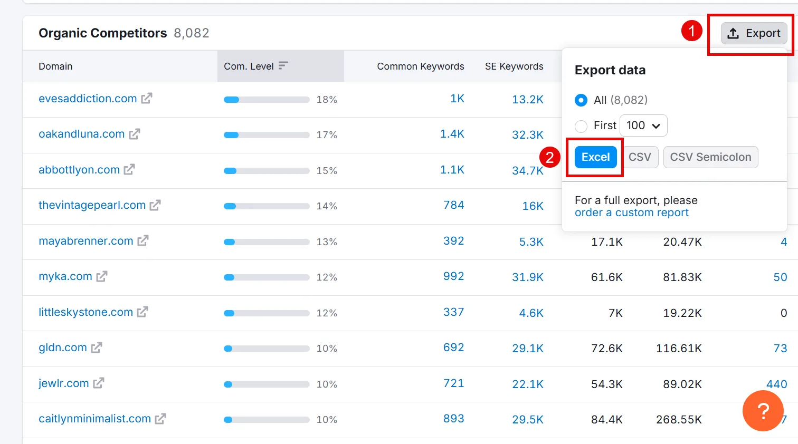798x444 pixels.
Task: Follow the order a custom report link
Action: point(632,213)
